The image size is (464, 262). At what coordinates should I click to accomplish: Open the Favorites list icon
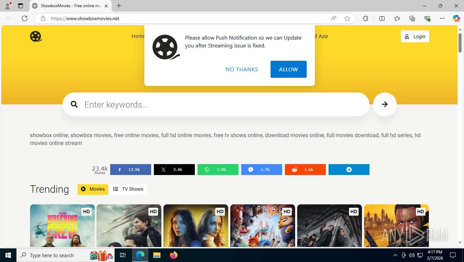[397, 18]
